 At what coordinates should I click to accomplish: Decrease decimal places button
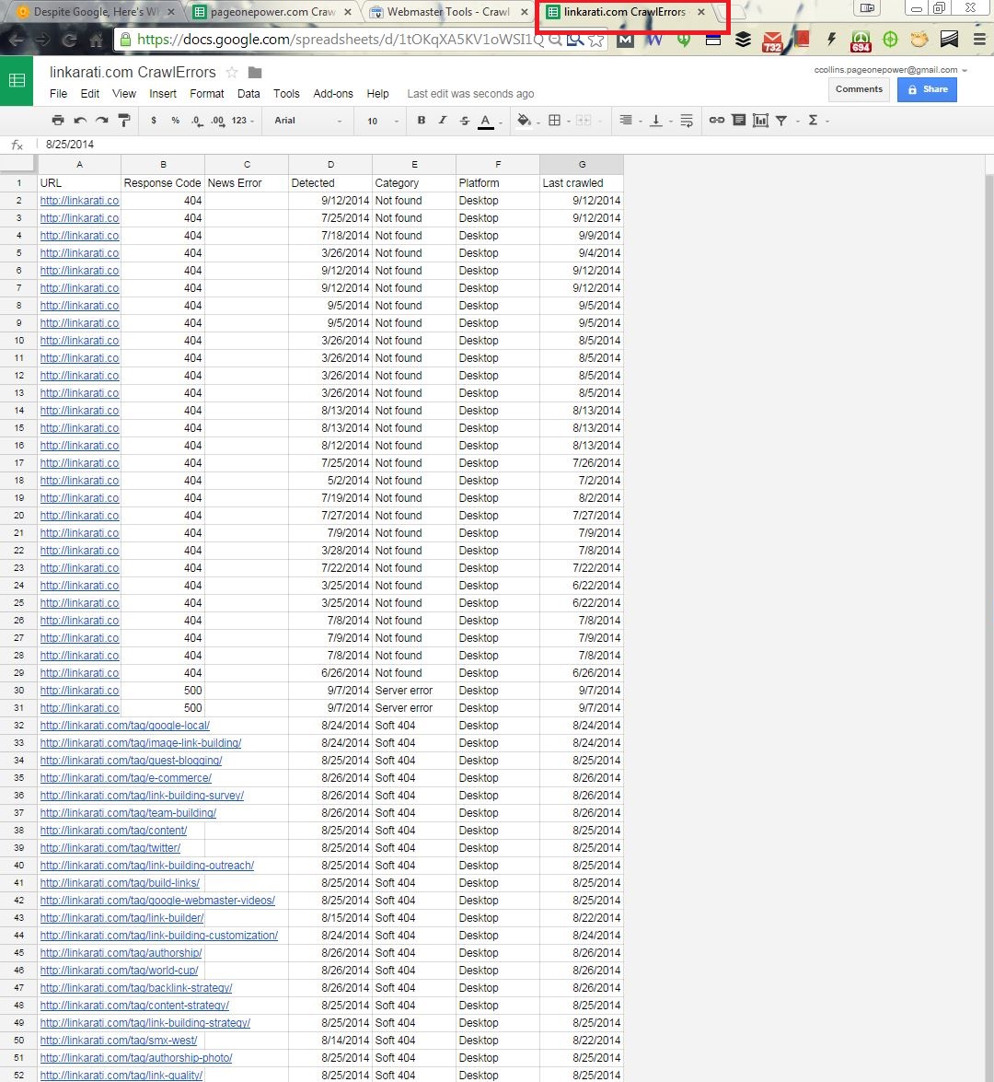click(197, 121)
